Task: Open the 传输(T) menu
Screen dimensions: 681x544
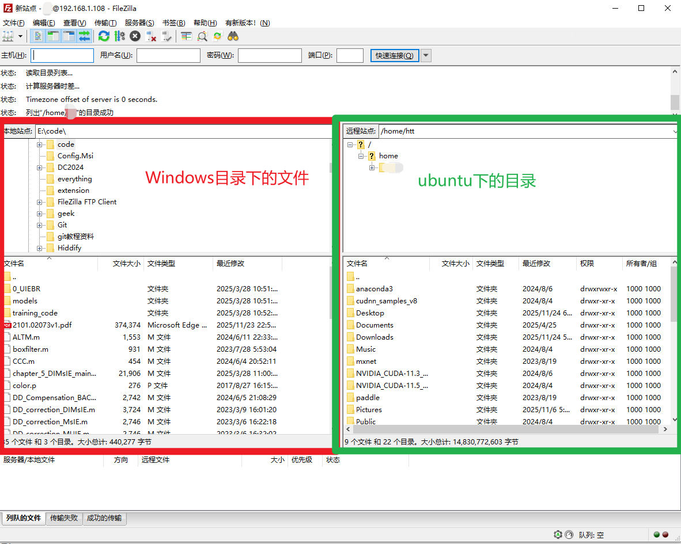Action: pos(105,23)
